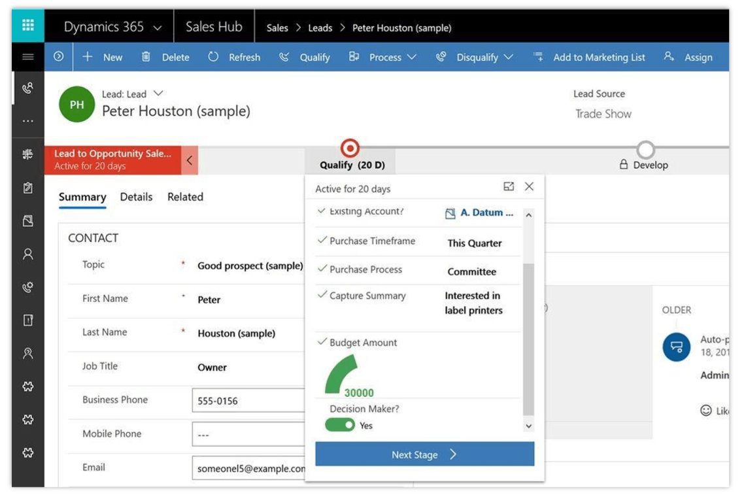746x497 pixels.
Task: Click the Delete trash icon
Action: point(146,57)
